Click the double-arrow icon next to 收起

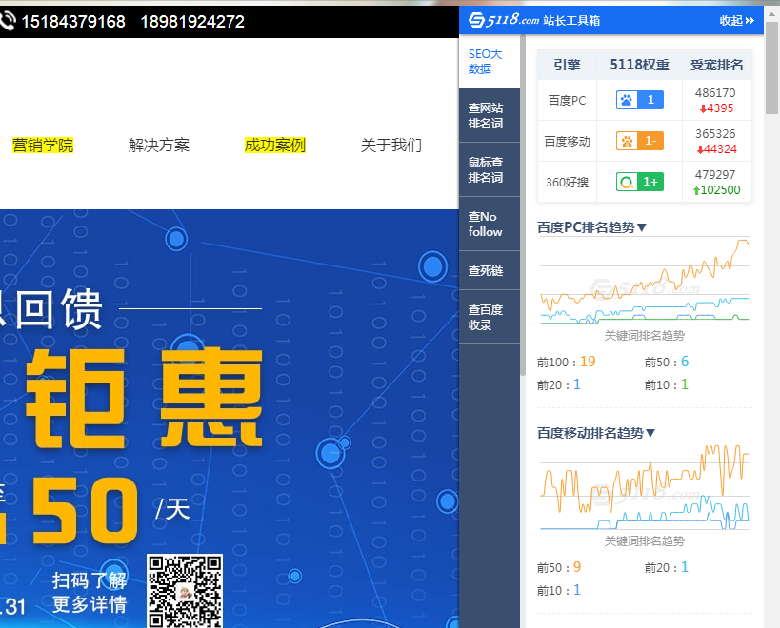tap(750, 19)
